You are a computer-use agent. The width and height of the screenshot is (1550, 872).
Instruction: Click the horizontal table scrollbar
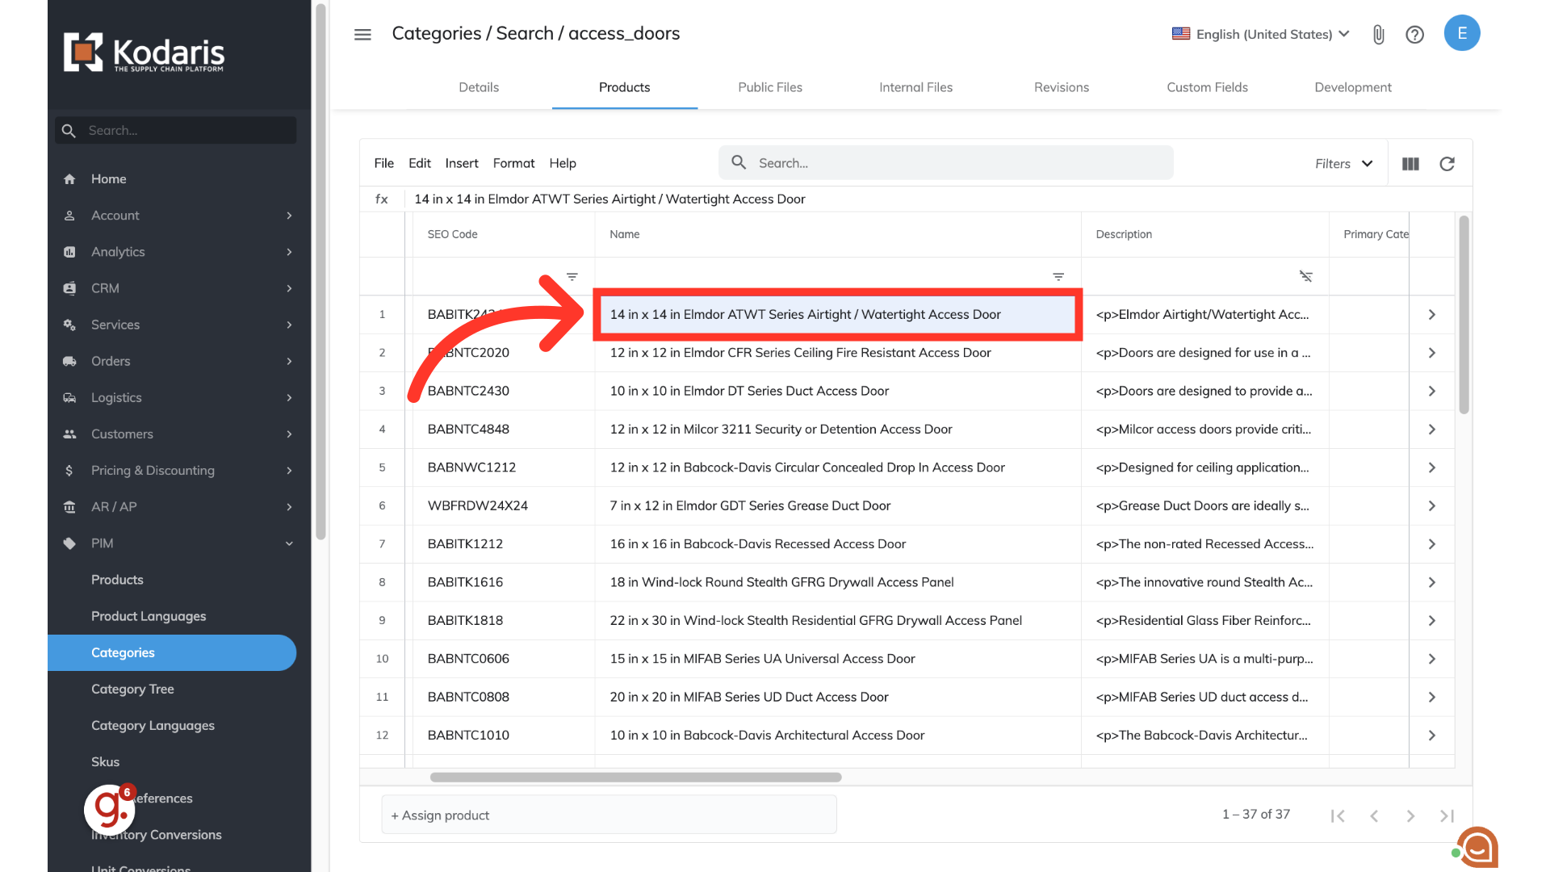[635, 778]
